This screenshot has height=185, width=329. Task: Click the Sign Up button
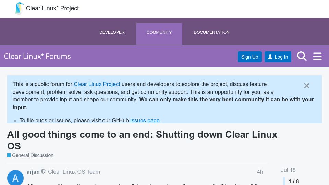pos(250,57)
